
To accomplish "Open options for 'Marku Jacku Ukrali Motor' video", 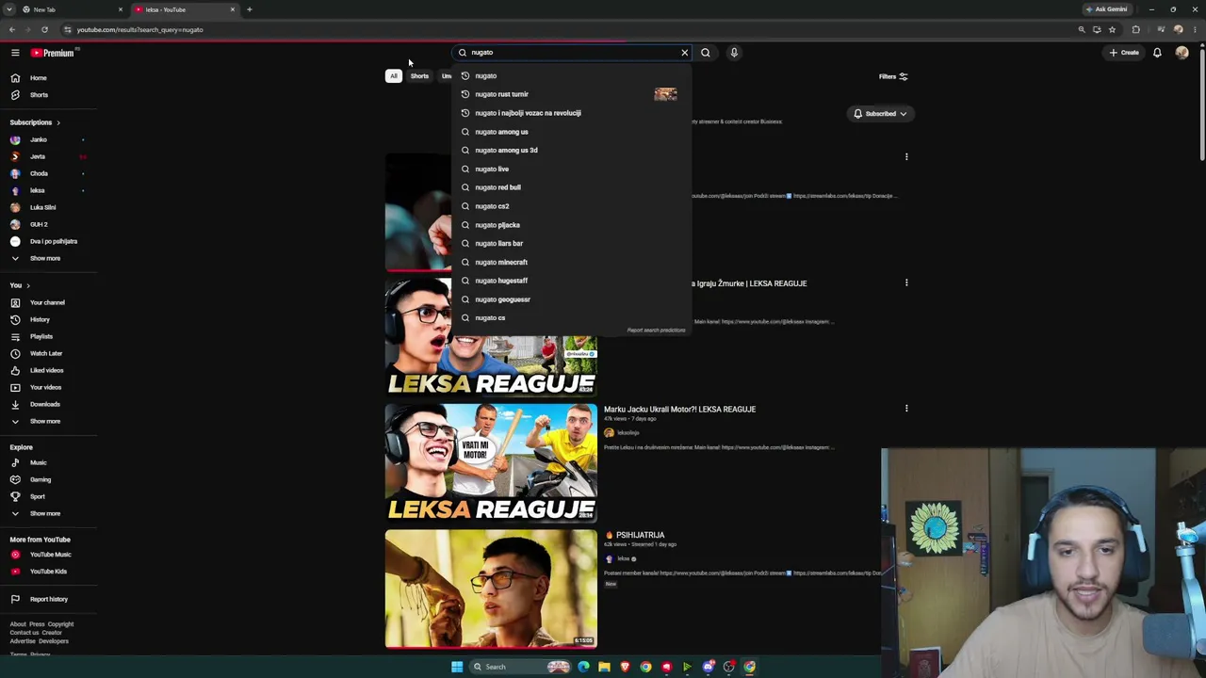I will click(906, 409).
